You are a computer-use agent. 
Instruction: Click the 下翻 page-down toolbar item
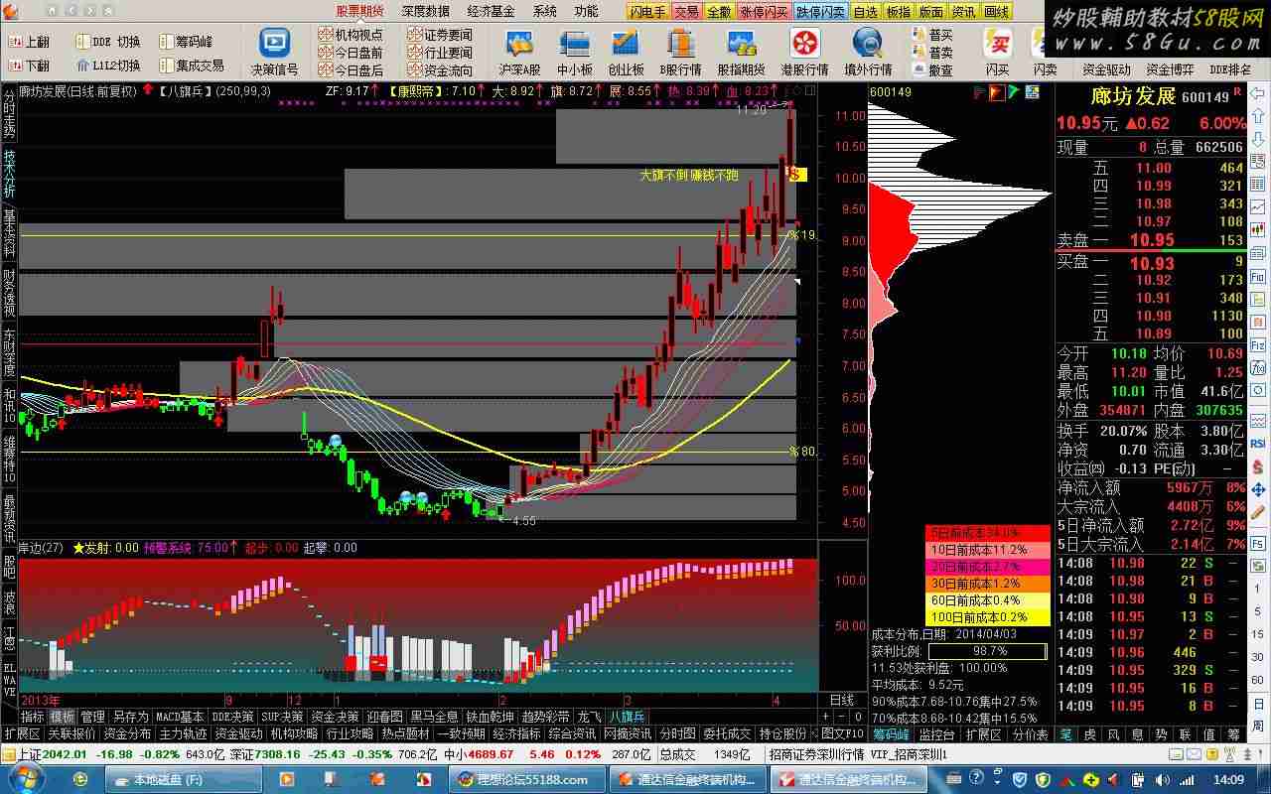(x=29, y=66)
